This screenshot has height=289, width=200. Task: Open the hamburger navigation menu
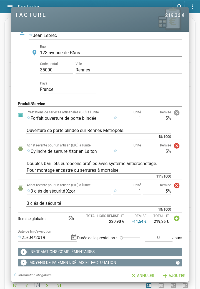10,7
